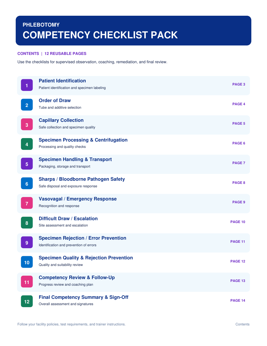
Task: Click 'Identification and prevention of errors' subtitle
Action: [x=68, y=245]
